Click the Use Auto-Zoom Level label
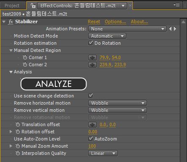Image resolution: width=187 pixels, height=162 pixels. [37, 139]
